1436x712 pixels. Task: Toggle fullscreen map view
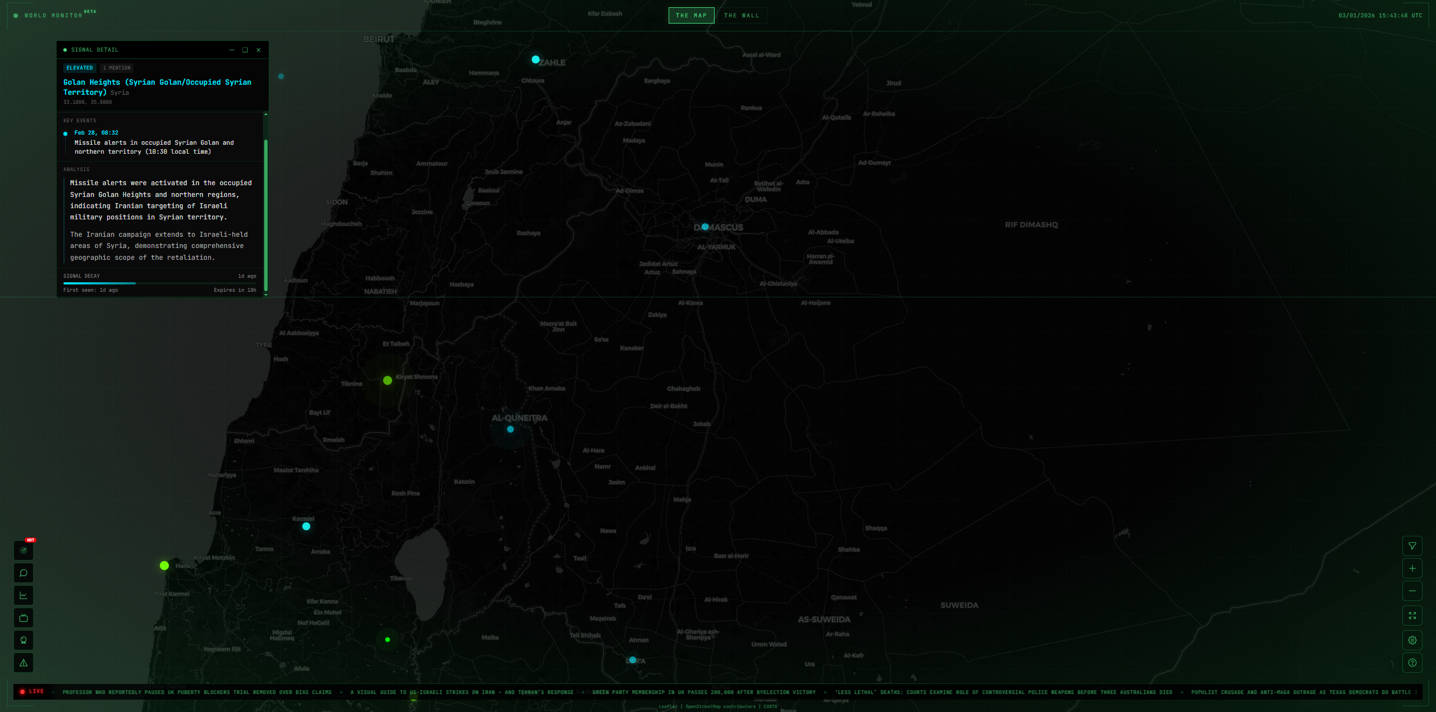click(1412, 615)
